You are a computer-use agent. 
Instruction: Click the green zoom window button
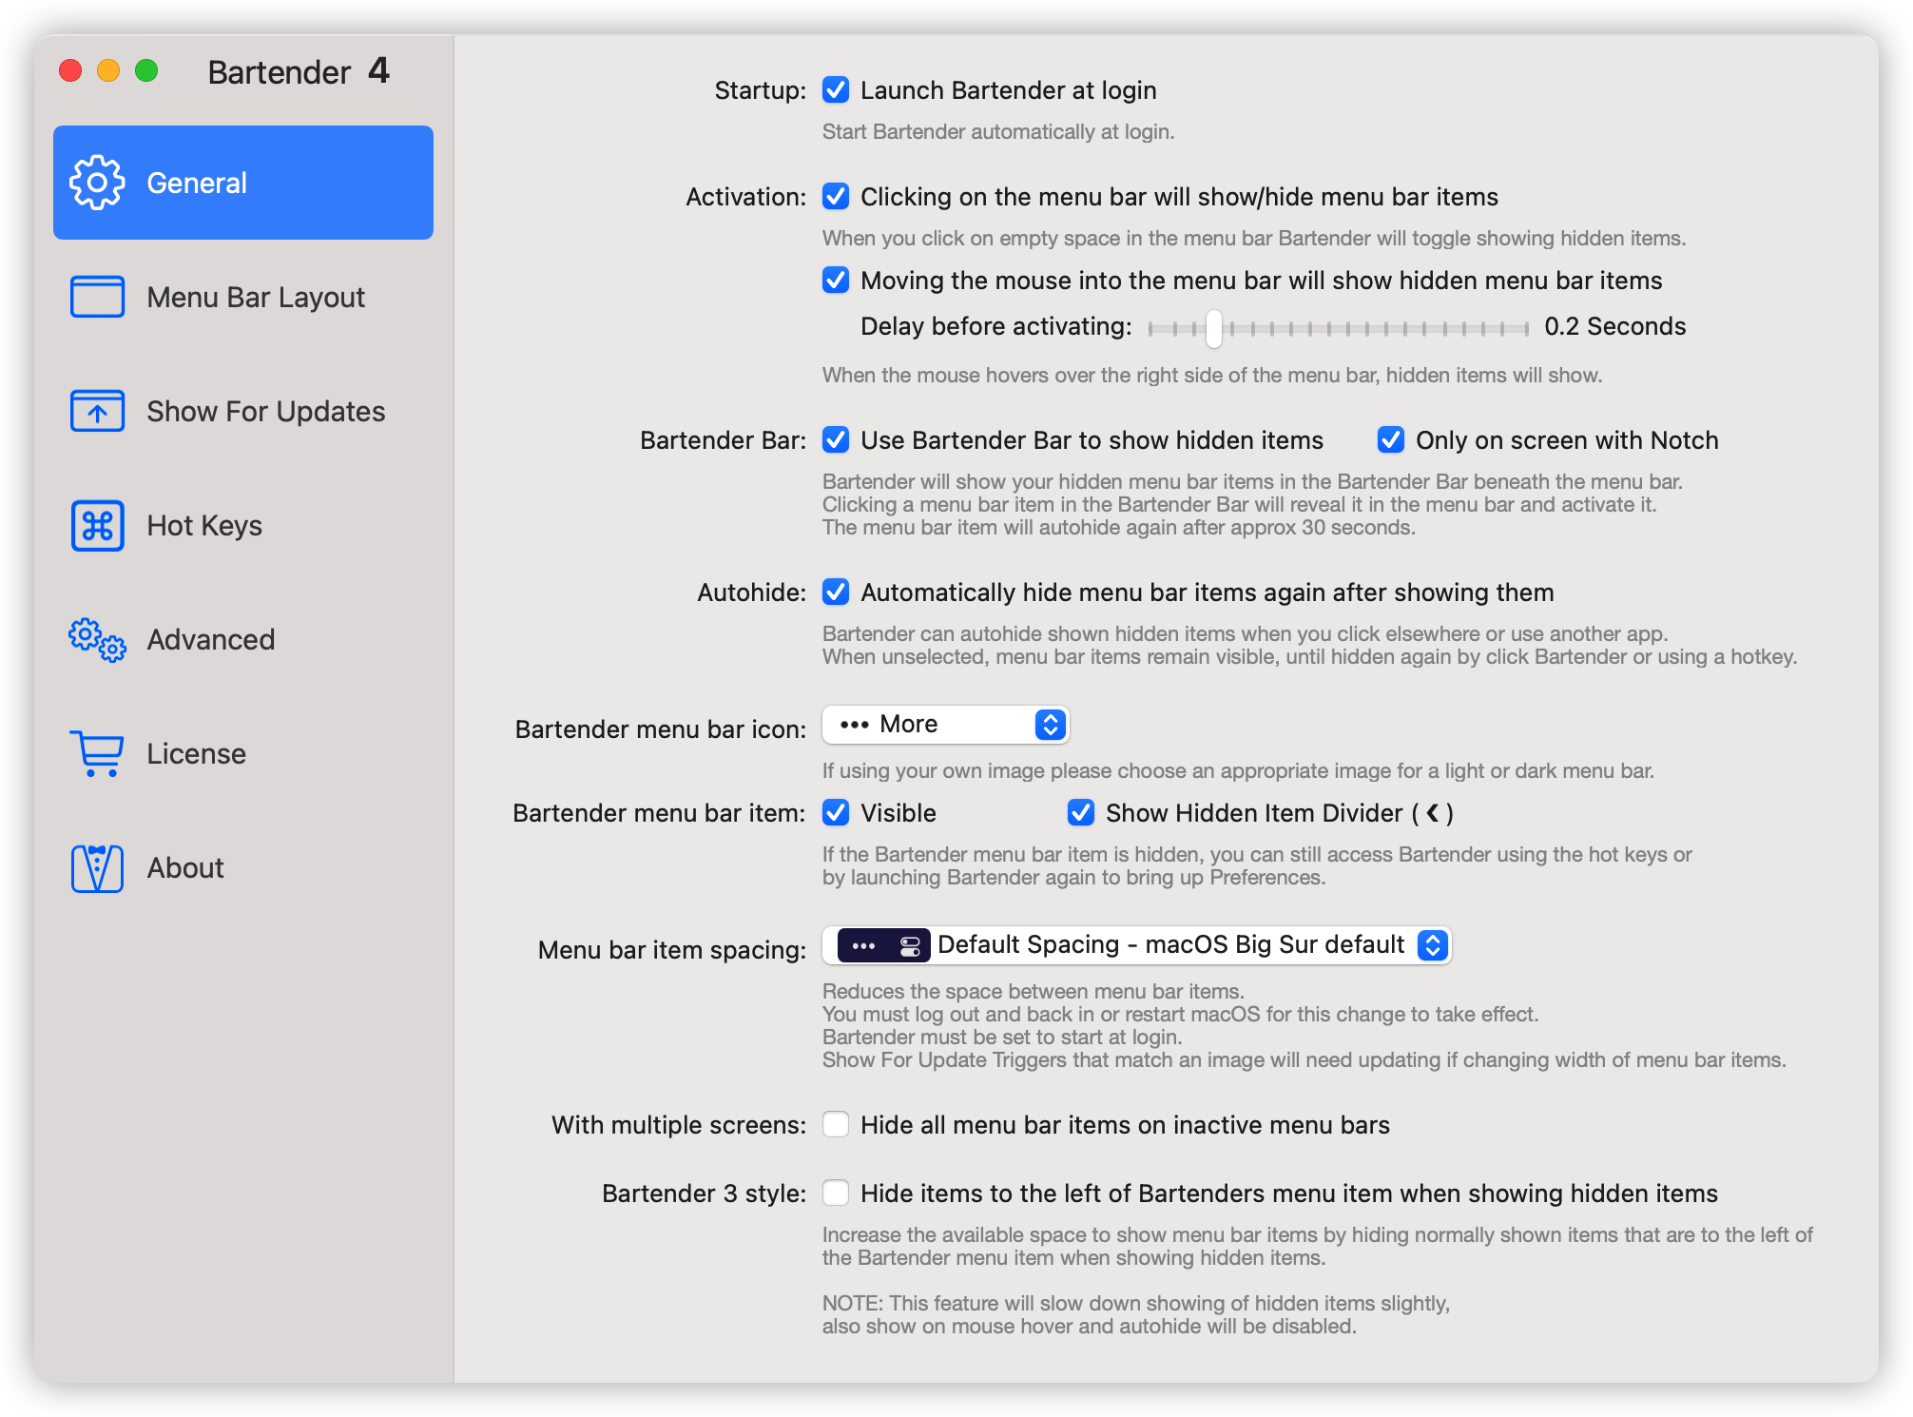146,70
